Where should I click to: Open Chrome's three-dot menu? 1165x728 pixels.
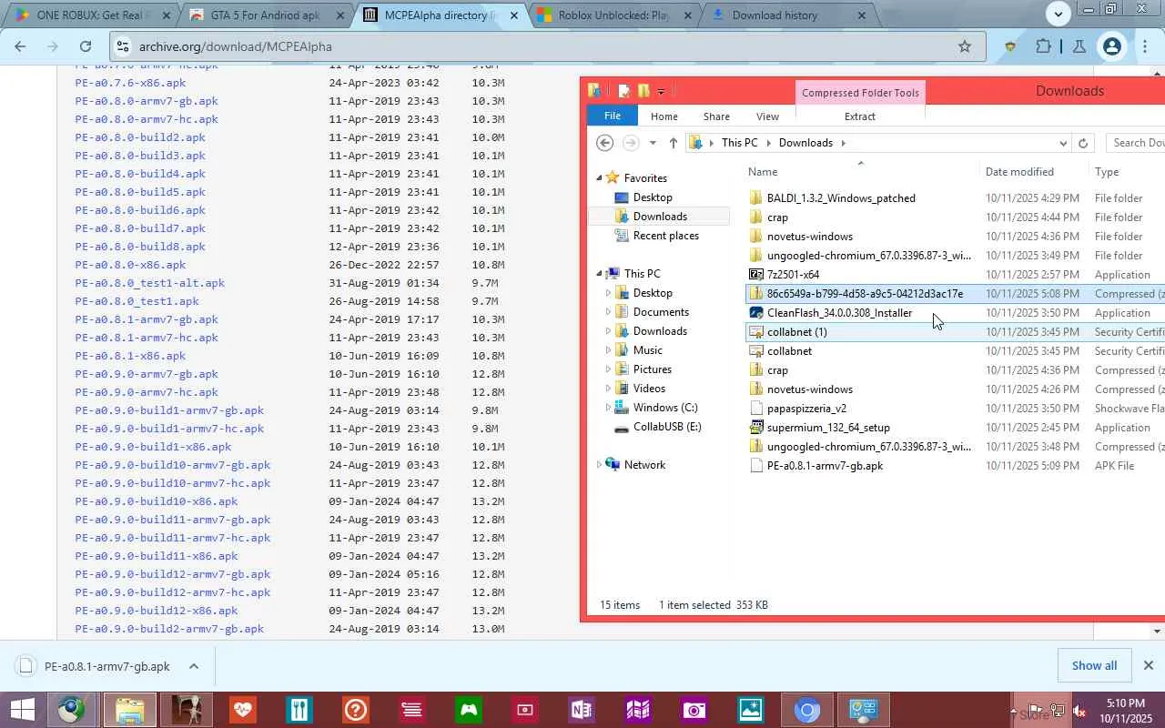1146,46
